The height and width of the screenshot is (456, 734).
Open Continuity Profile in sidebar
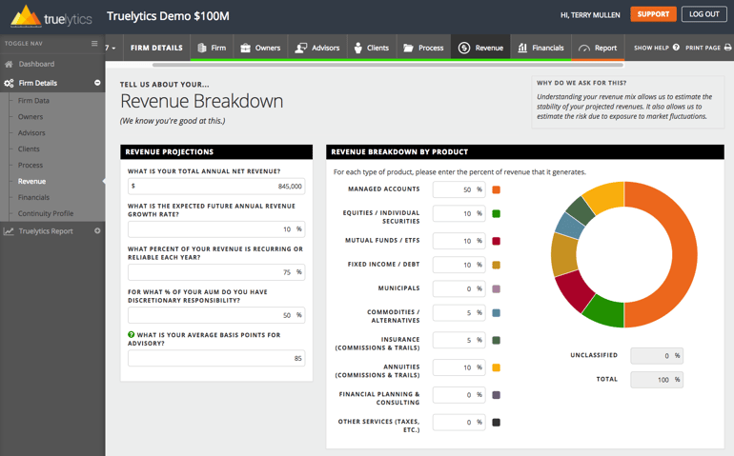[x=46, y=214]
